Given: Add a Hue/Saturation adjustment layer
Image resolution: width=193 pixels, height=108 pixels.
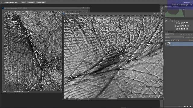Looking at the screenshot, I should [176, 26].
